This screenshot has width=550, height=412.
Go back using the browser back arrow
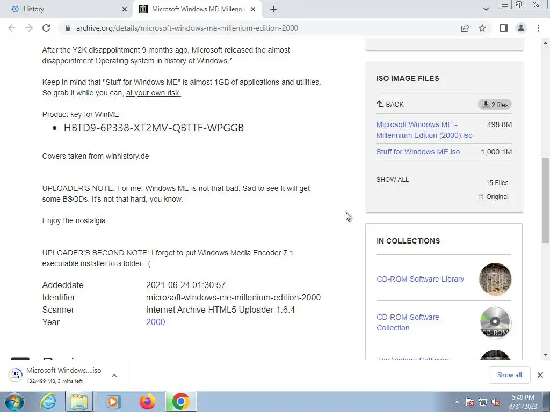12,28
